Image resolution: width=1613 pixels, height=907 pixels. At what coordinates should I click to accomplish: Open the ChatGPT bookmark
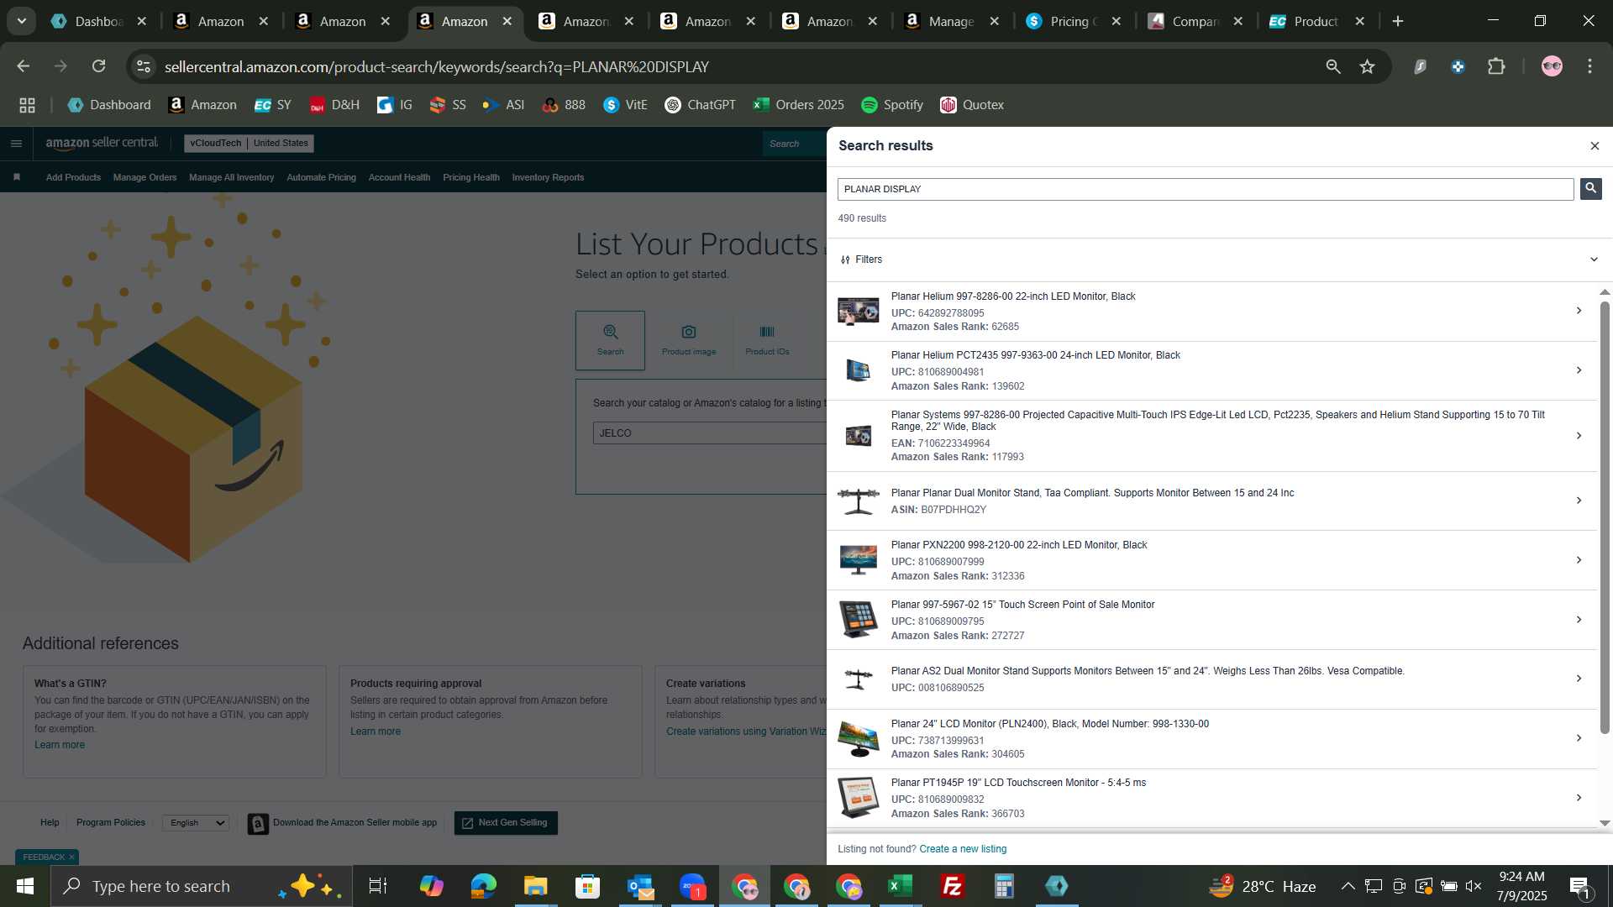coord(700,105)
